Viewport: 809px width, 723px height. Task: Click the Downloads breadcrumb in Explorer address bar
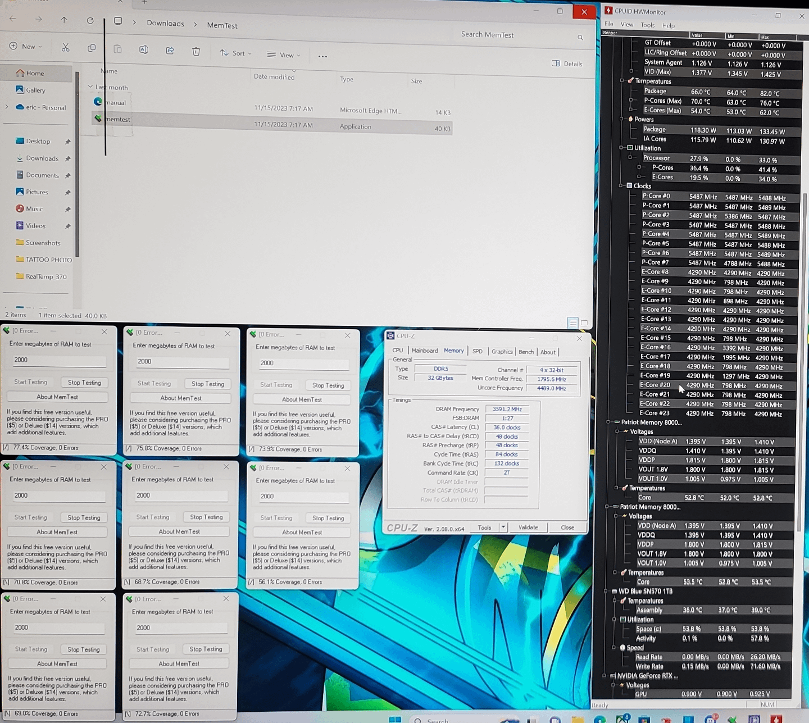165,23
